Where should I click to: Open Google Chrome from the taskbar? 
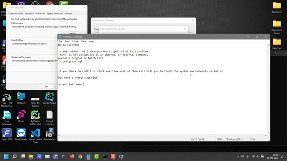pyautogui.click(x=80, y=157)
